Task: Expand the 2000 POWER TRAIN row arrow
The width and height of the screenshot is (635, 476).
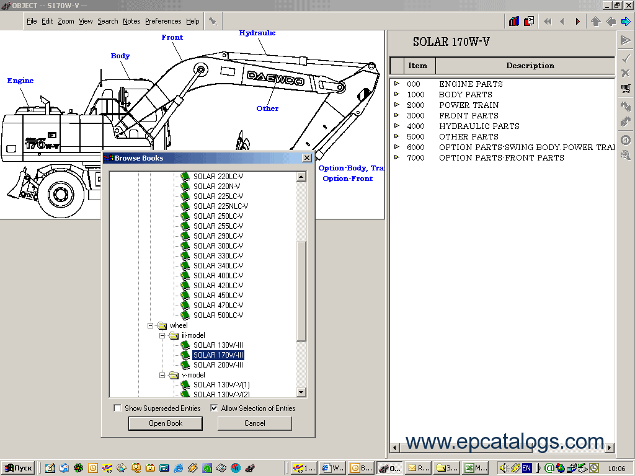Action: pyautogui.click(x=397, y=105)
